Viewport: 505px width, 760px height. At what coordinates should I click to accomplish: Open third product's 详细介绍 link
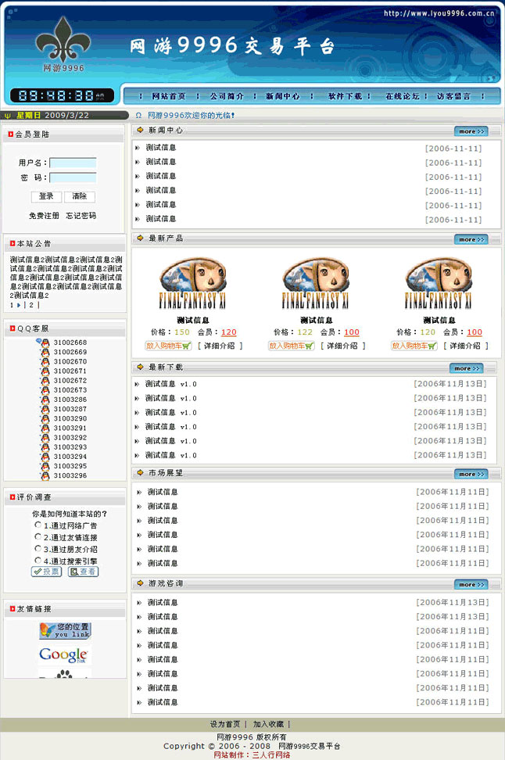[466, 346]
